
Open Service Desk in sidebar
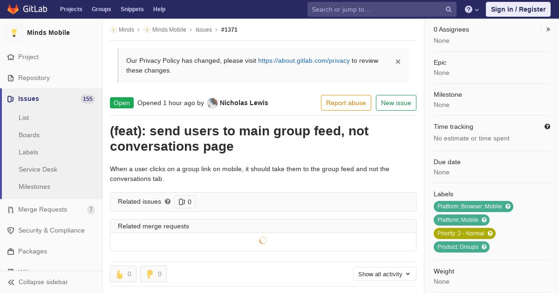point(38,169)
